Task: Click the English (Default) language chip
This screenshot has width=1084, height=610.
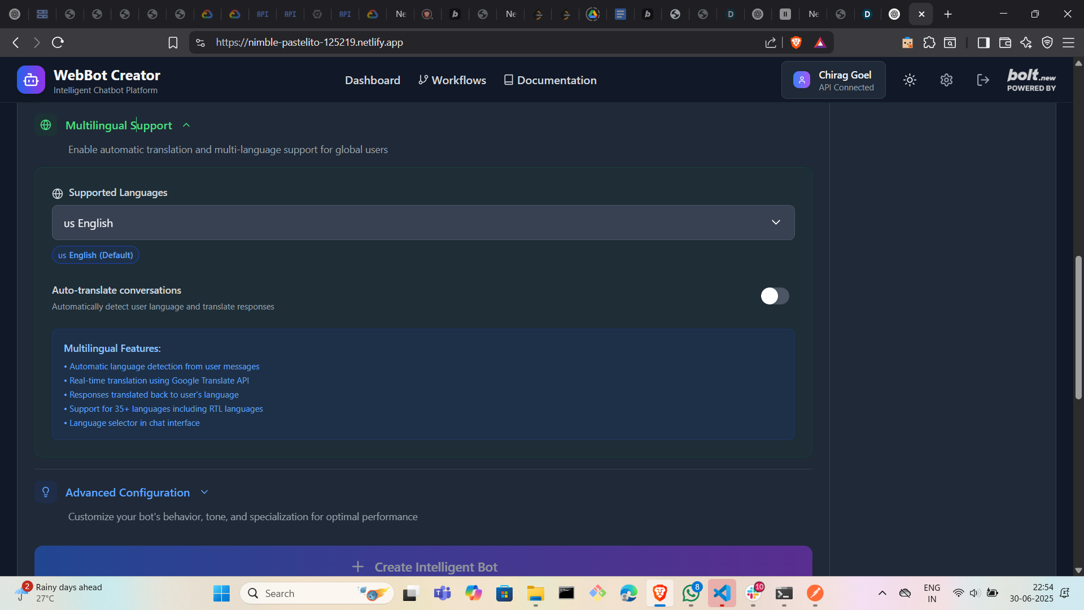Action: tap(95, 255)
